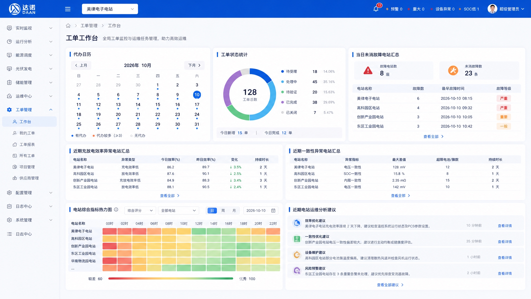Click the 效率优化建议 suggestion icon

tap(297, 223)
